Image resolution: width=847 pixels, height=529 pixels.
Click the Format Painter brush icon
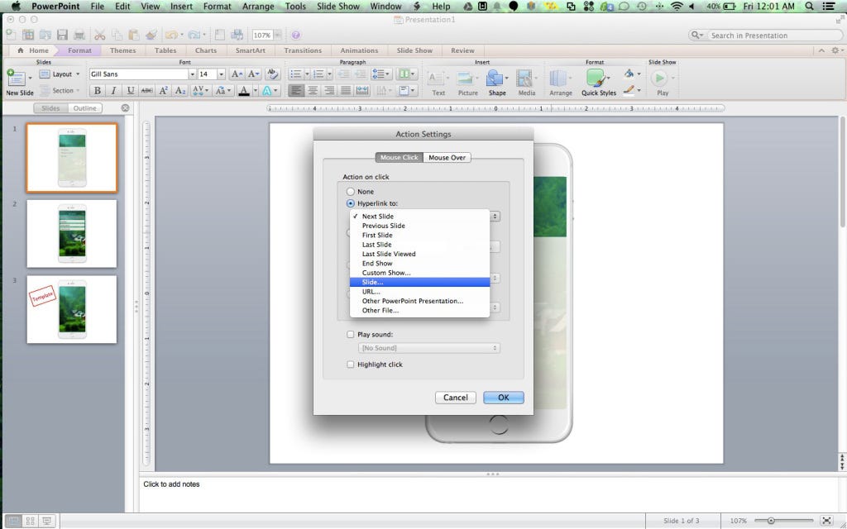151,35
